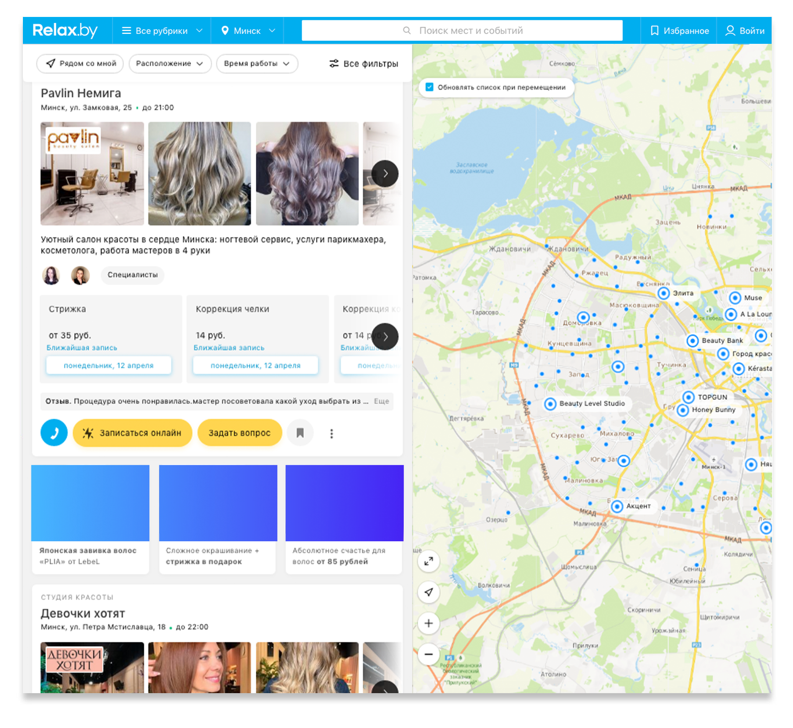The width and height of the screenshot is (793, 728).
Task: Open Сложное окрашивание promo card
Action: [x=218, y=519]
